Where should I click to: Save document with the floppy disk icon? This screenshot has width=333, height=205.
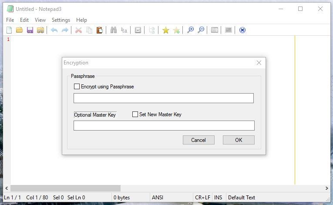30,30
